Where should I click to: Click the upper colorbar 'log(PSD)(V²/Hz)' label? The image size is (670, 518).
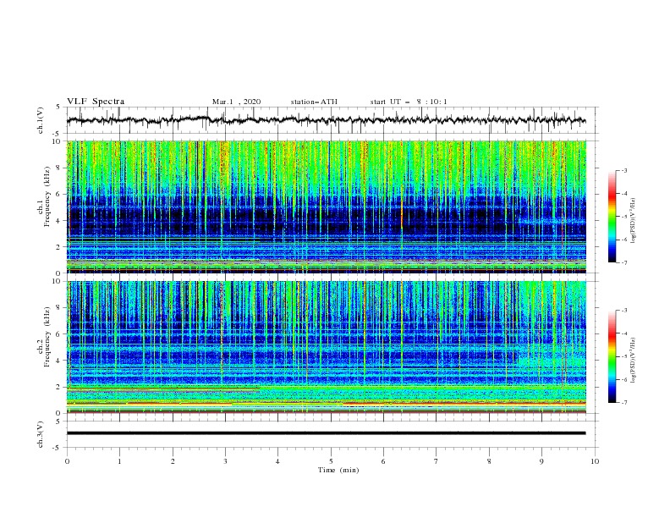pyautogui.click(x=634, y=222)
